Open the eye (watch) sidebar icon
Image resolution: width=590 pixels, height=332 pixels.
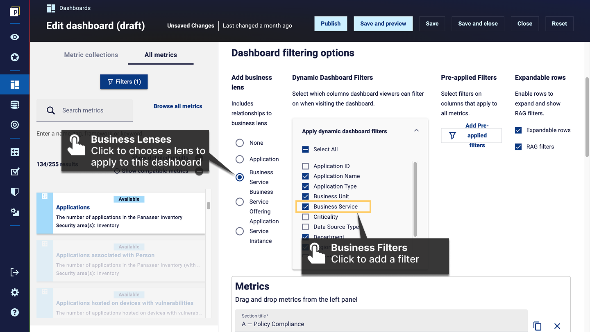(15, 37)
